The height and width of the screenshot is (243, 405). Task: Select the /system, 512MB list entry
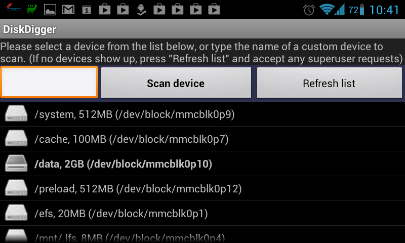202,114
